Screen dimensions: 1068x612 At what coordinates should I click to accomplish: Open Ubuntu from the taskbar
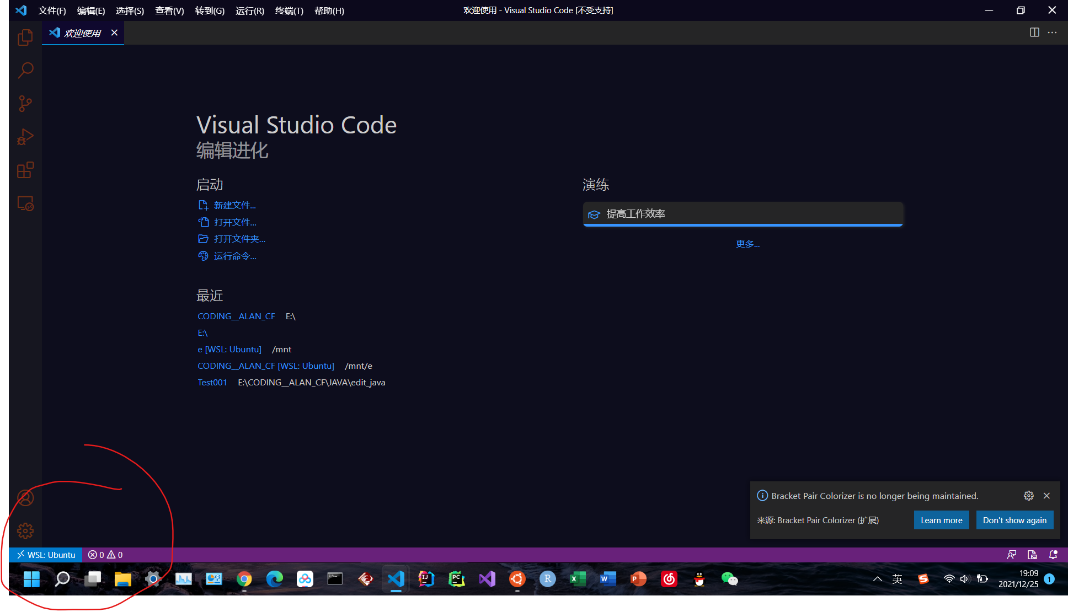(x=517, y=579)
